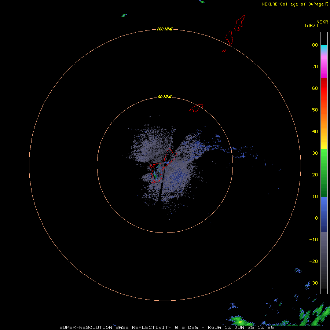
Task: Click the NEXLAB-College of DuPage label
Action: pyautogui.click(x=293, y=4)
